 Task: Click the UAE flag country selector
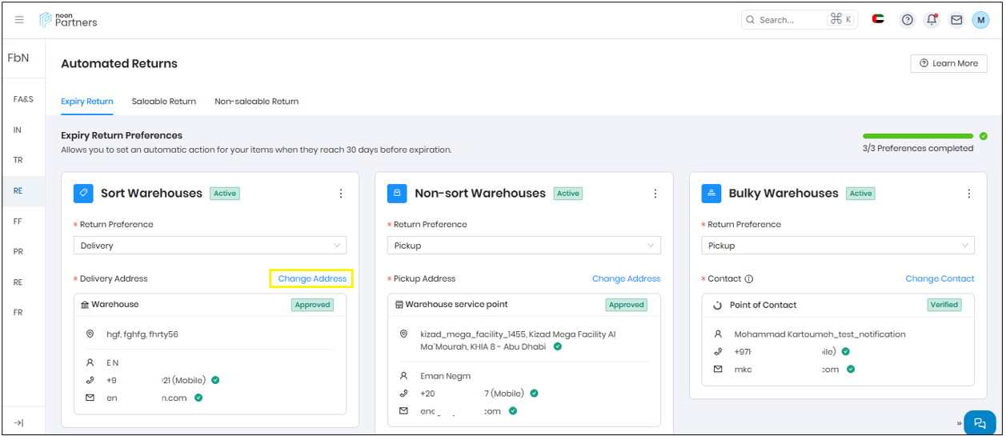[x=878, y=20]
